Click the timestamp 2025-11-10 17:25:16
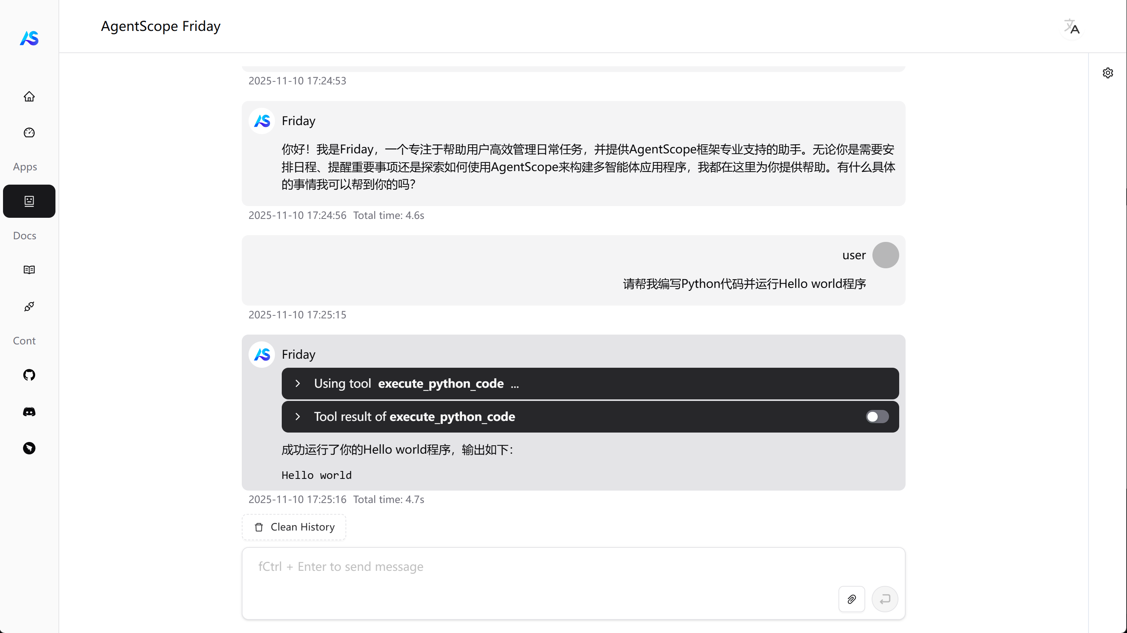This screenshot has height=633, width=1127. [297, 500]
